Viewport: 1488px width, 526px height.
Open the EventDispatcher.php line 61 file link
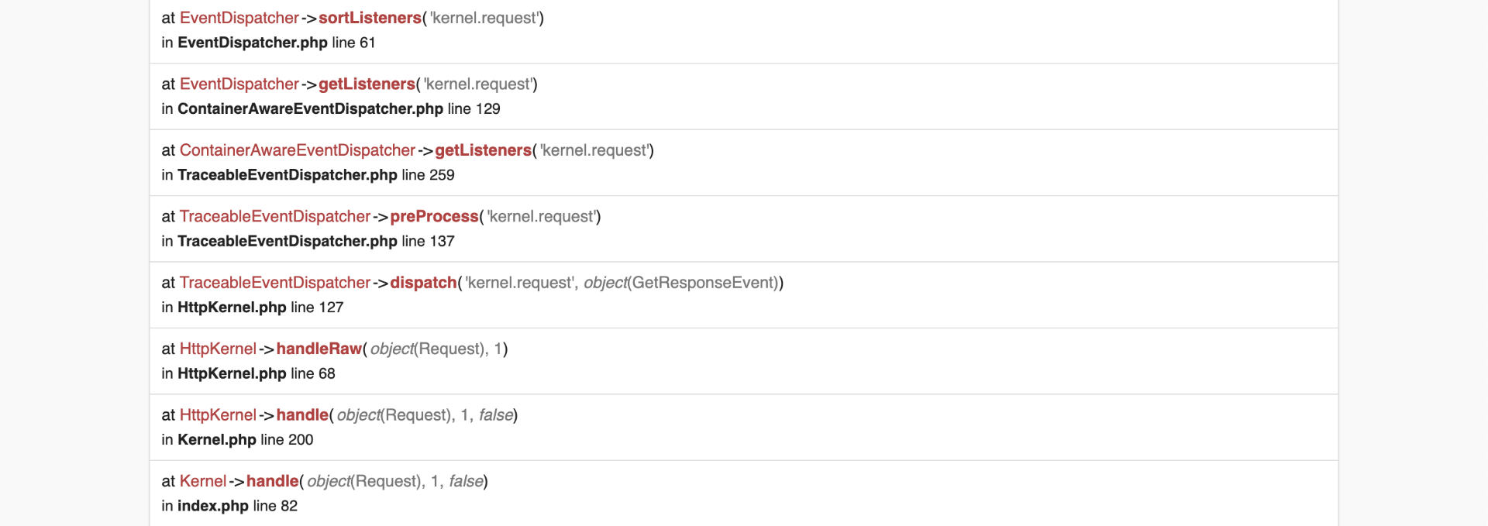click(x=252, y=43)
